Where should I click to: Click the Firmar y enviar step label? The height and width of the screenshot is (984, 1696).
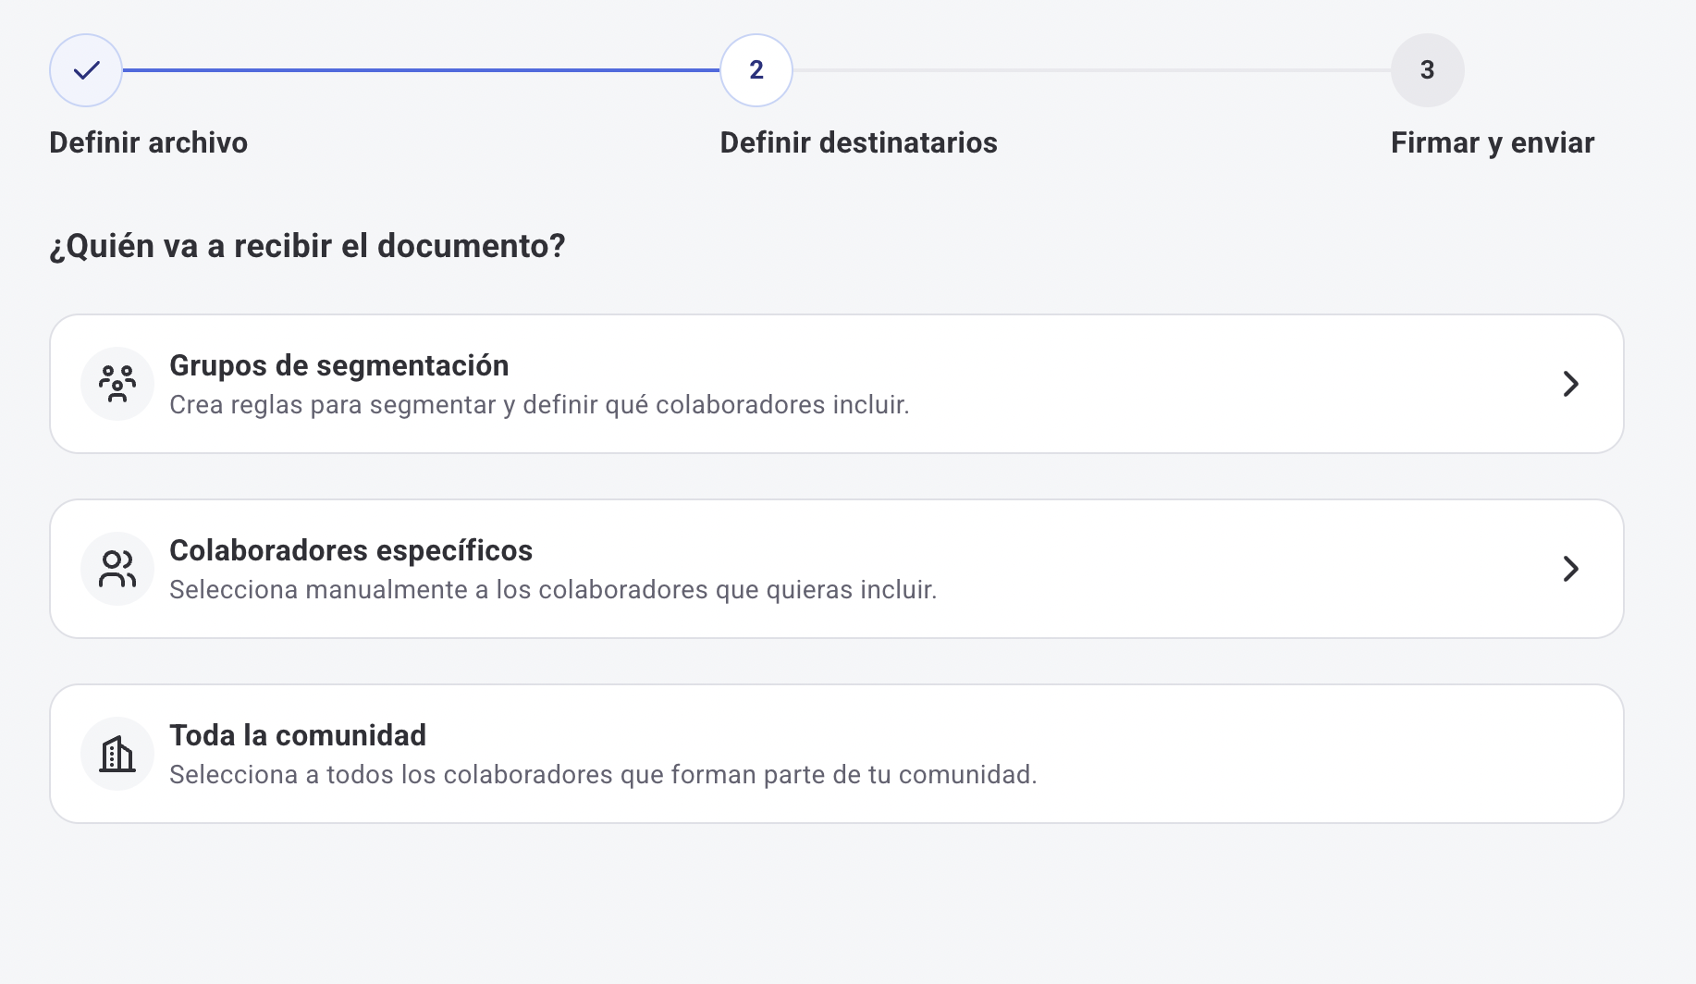click(1493, 142)
